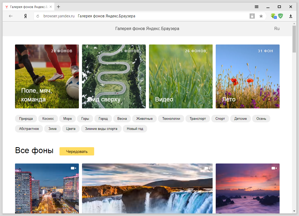Click the green Protect shield icon
Screen dimensions: 299x216
pos(280,16)
